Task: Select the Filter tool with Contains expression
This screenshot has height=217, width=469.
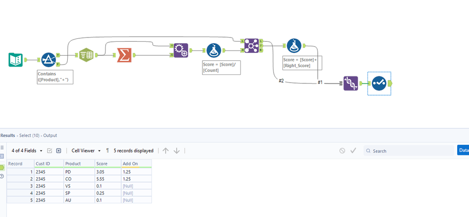Action: pyautogui.click(x=48, y=60)
